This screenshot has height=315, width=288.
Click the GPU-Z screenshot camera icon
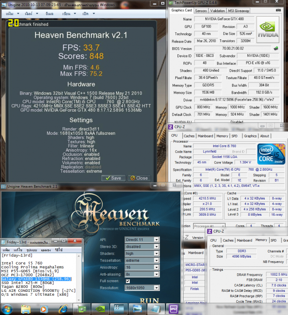(278, 10)
